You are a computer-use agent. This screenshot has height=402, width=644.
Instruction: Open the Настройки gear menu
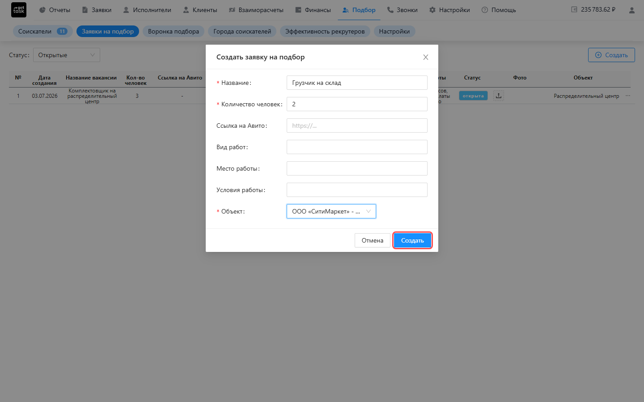click(x=449, y=10)
